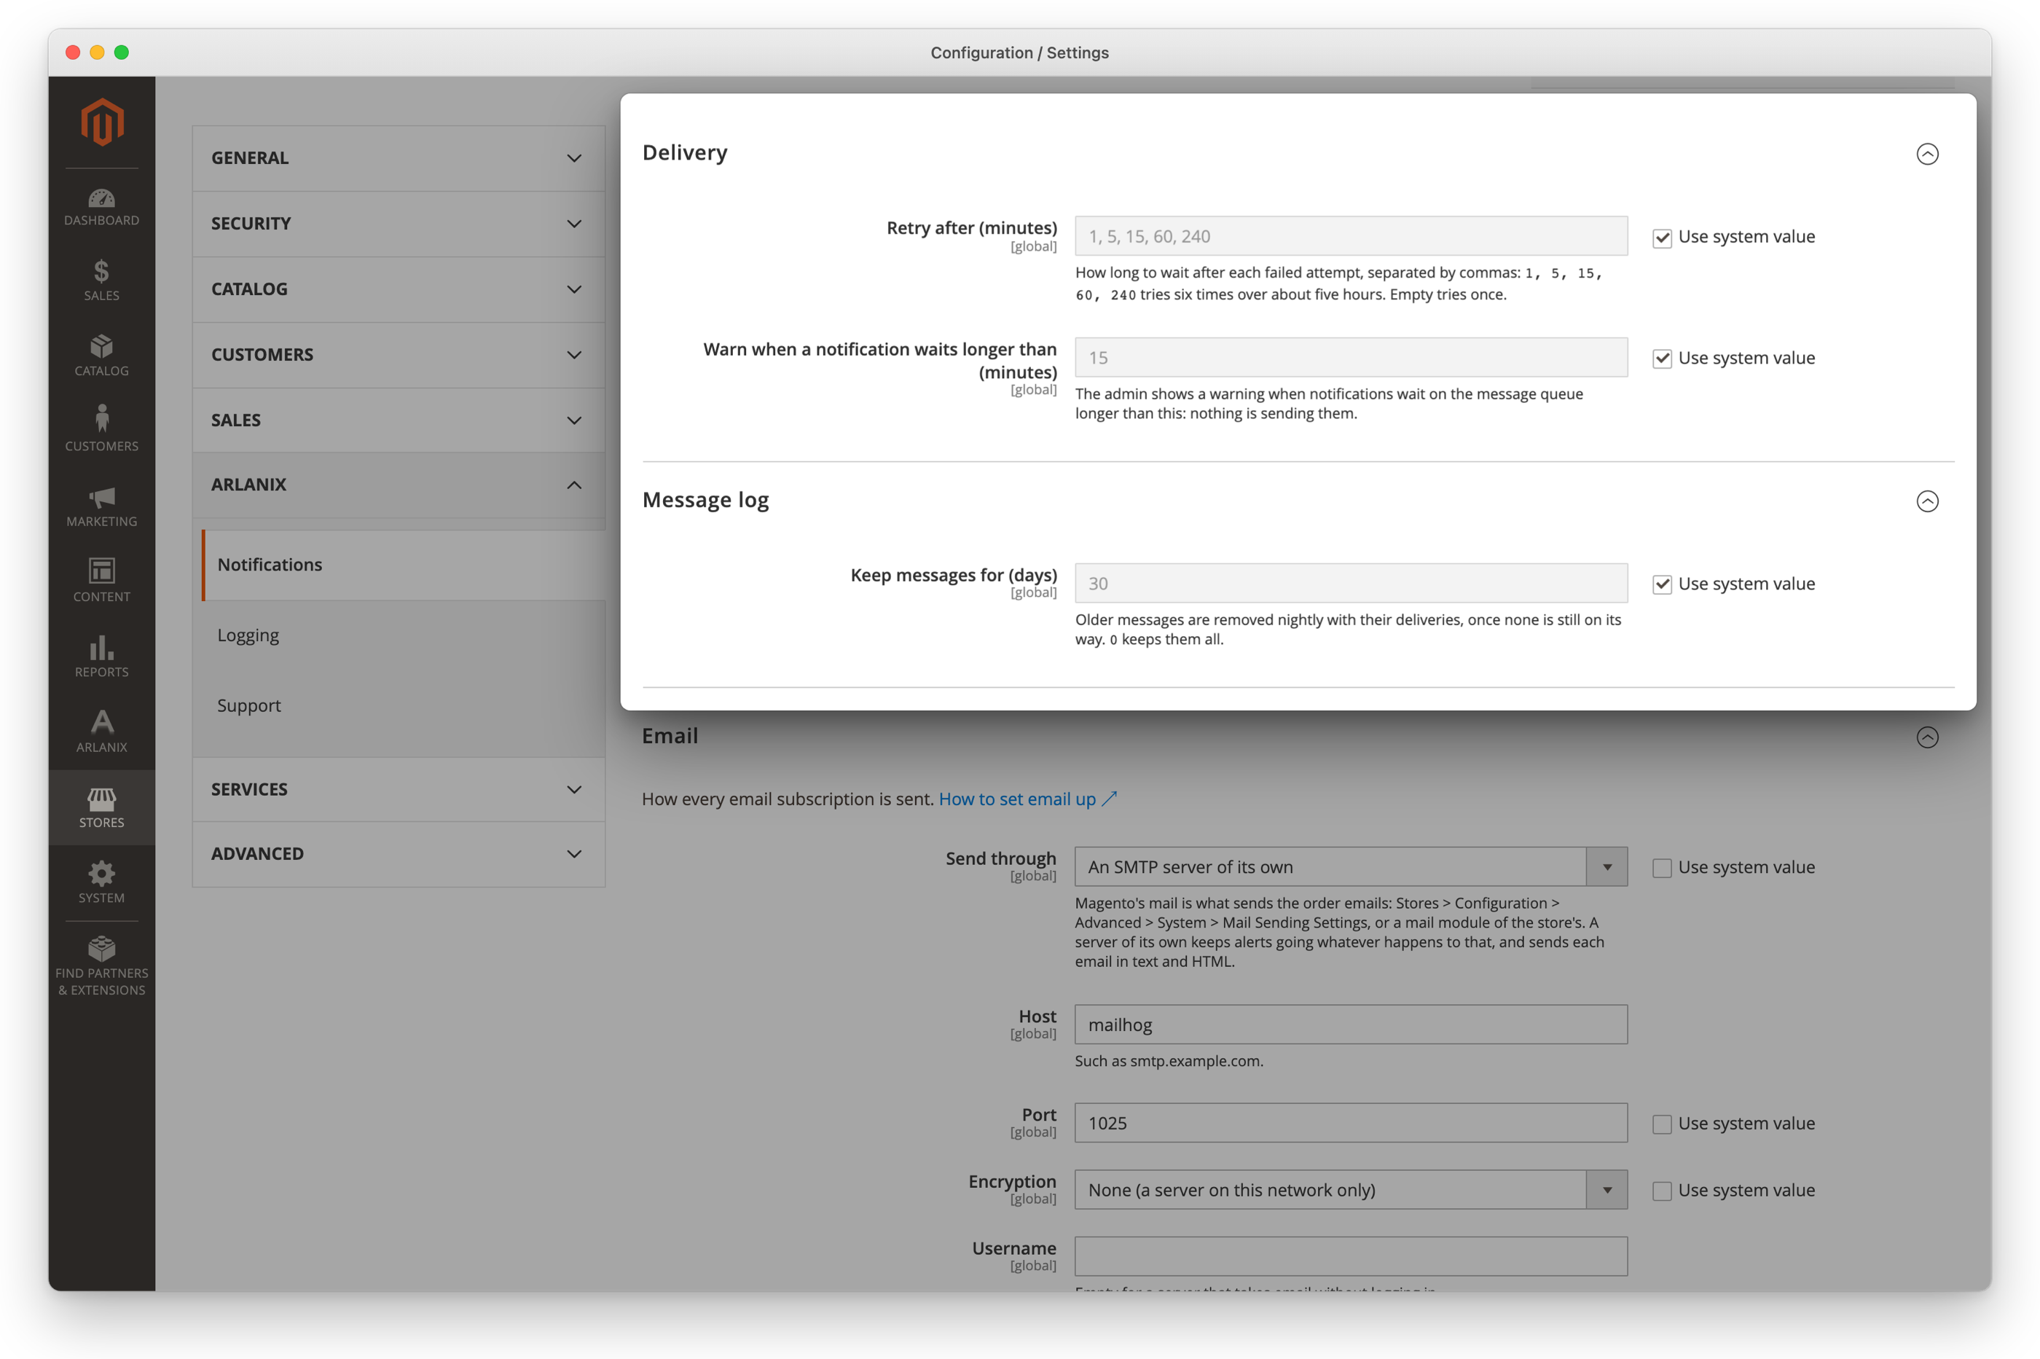Check Use system value for Port

(1661, 1124)
